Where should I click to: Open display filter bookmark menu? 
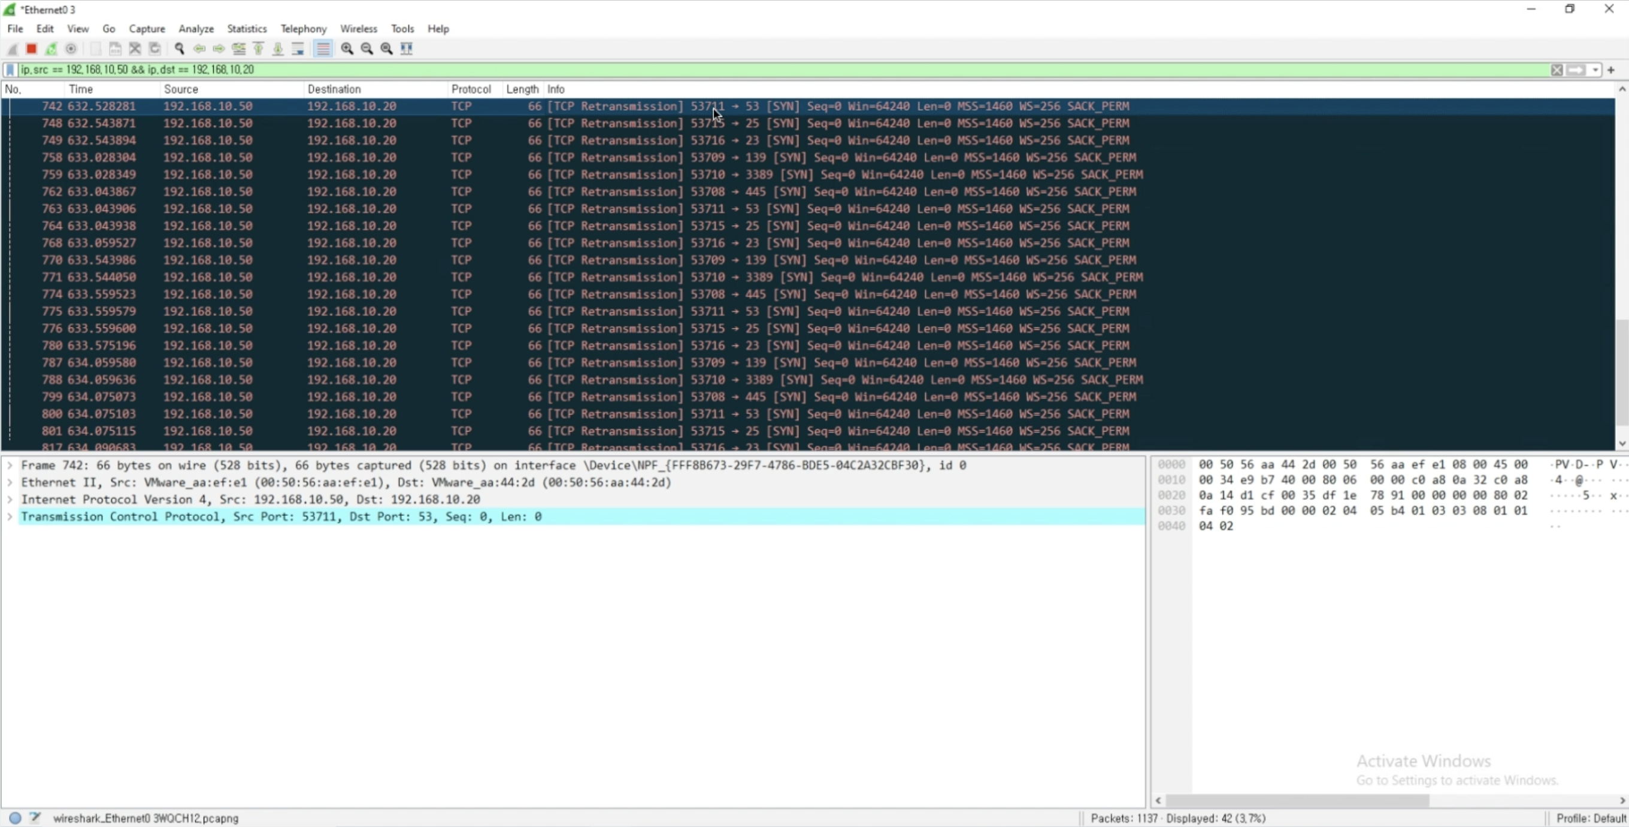coord(10,69)
